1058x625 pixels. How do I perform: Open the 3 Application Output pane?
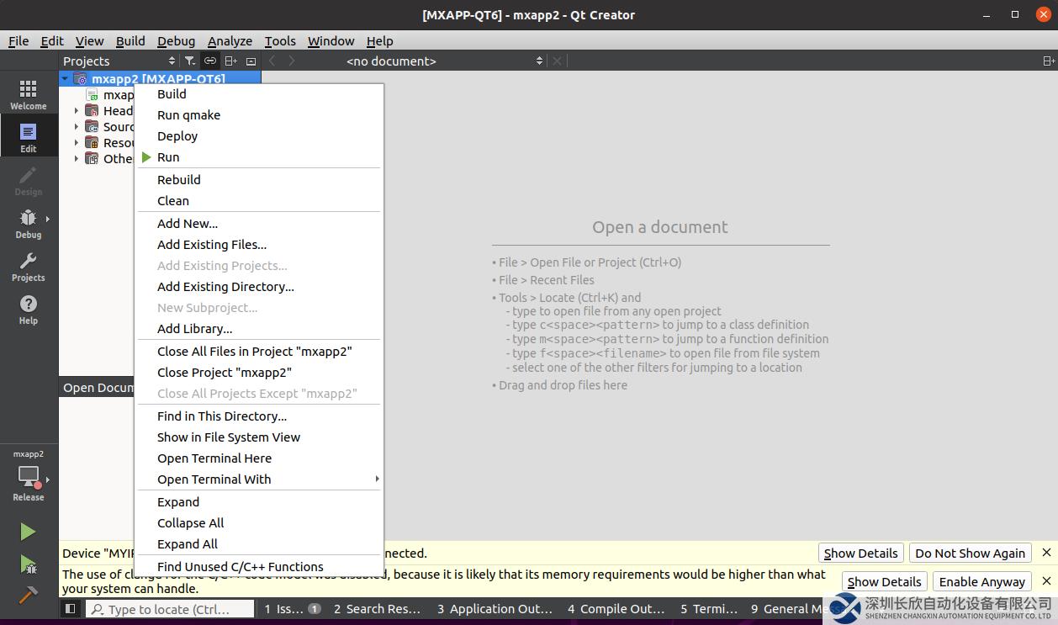[x=495, y=608]
